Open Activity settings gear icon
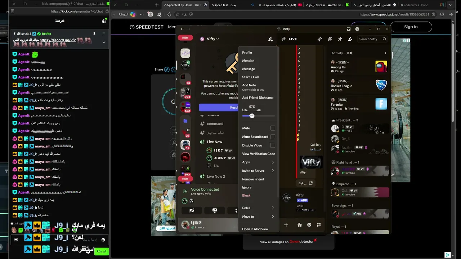 coord(351,53)
